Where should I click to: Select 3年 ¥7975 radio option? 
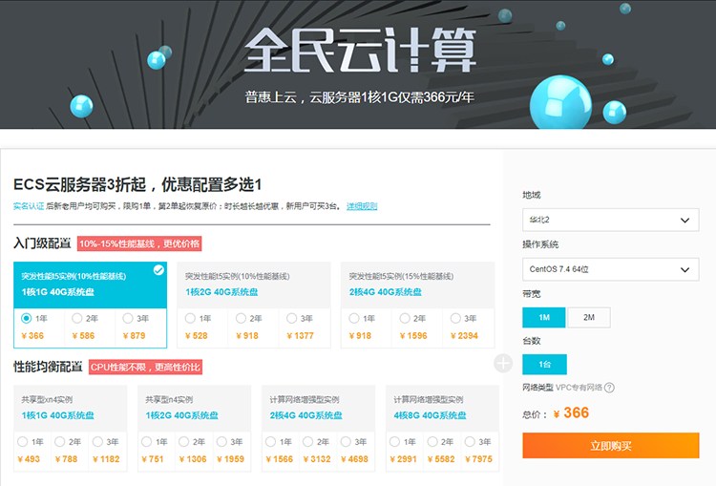point(470,441)
